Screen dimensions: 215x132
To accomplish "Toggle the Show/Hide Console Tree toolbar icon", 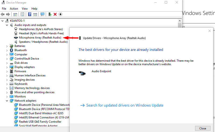I will pyautogui.click(x=15, y=14).
